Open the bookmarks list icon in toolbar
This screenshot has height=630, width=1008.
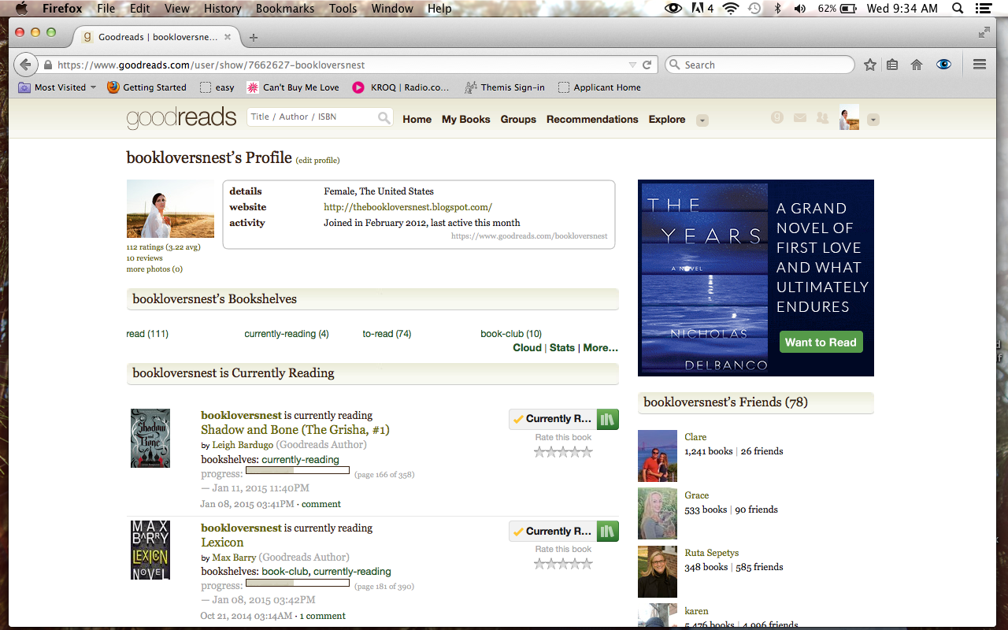(892, 65)
